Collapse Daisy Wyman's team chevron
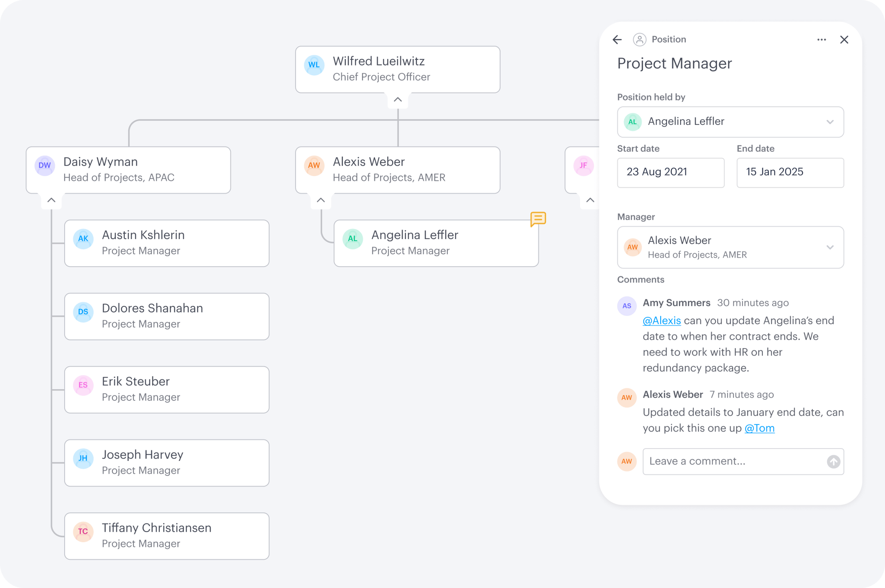Viewport: 885px width, 588px height. point(51,200)
